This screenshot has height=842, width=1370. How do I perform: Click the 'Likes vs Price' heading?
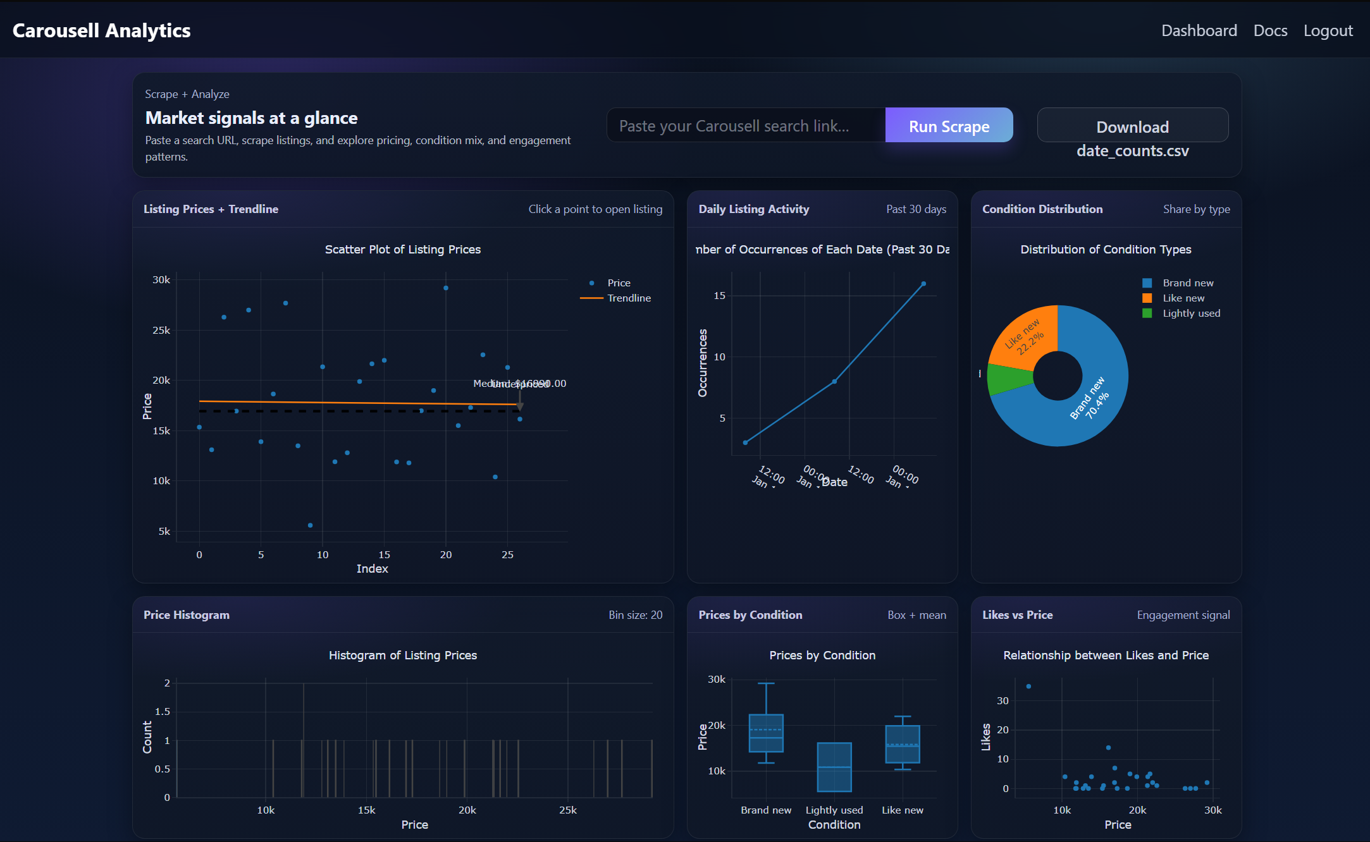pos(1017,615)
